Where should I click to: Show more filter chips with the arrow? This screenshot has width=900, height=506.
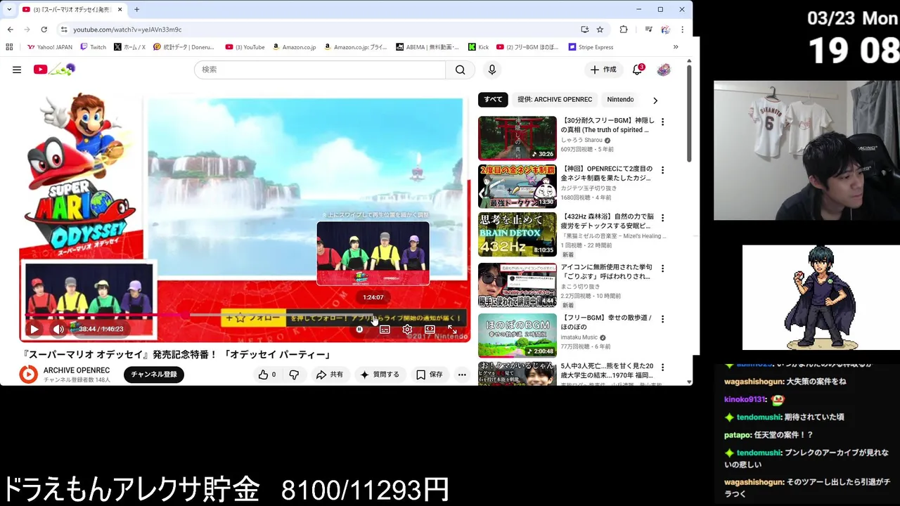point(655,100)
